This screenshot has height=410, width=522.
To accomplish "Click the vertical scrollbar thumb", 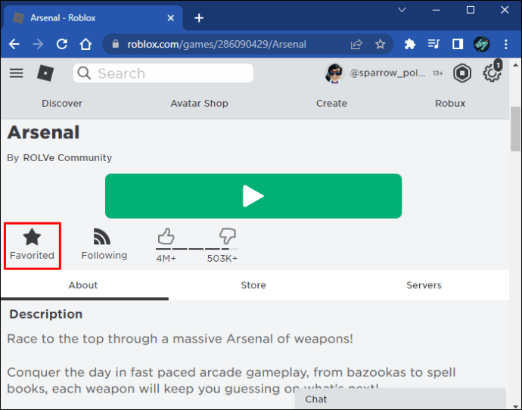I will tap(516, 129).
